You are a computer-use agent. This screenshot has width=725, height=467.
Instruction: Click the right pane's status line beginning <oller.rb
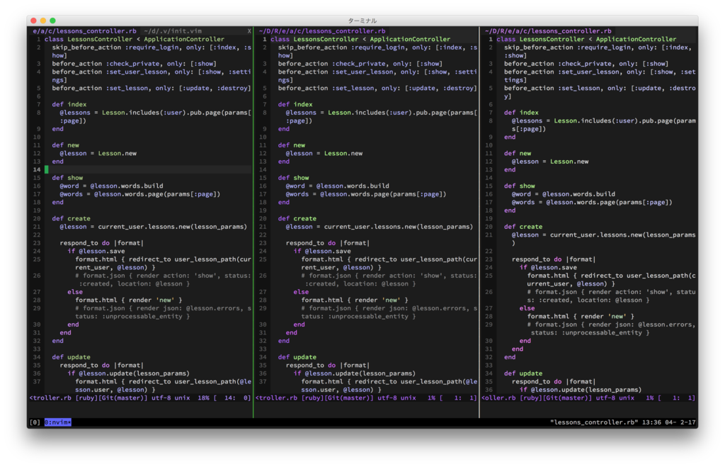pyautogui.click(x=588, y=398)
